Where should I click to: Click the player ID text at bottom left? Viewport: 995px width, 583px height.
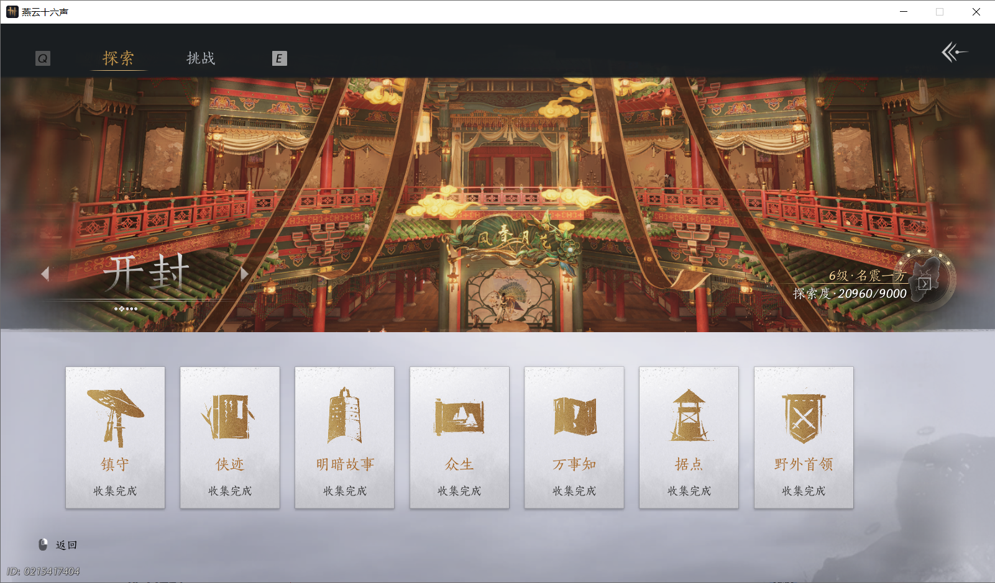click(x=44, y=571)
